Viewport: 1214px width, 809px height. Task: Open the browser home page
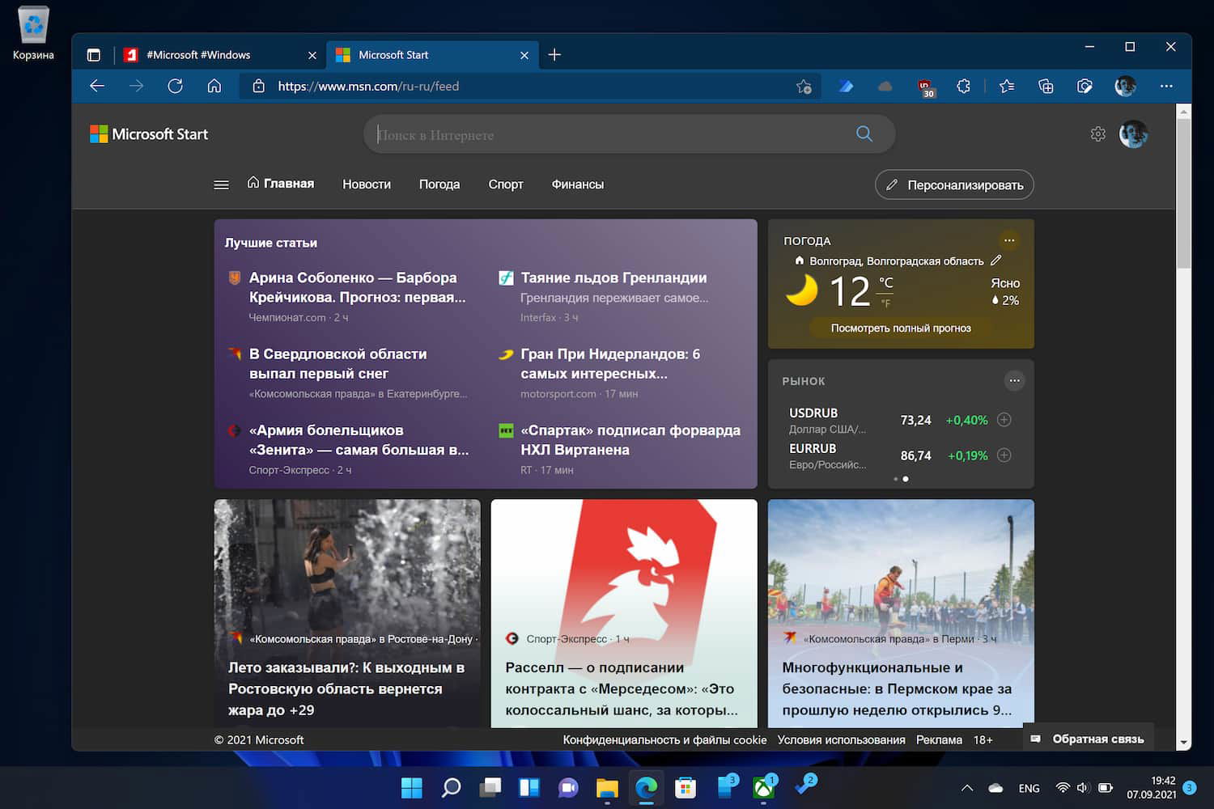pyautogui.click(x=214, y=86)
